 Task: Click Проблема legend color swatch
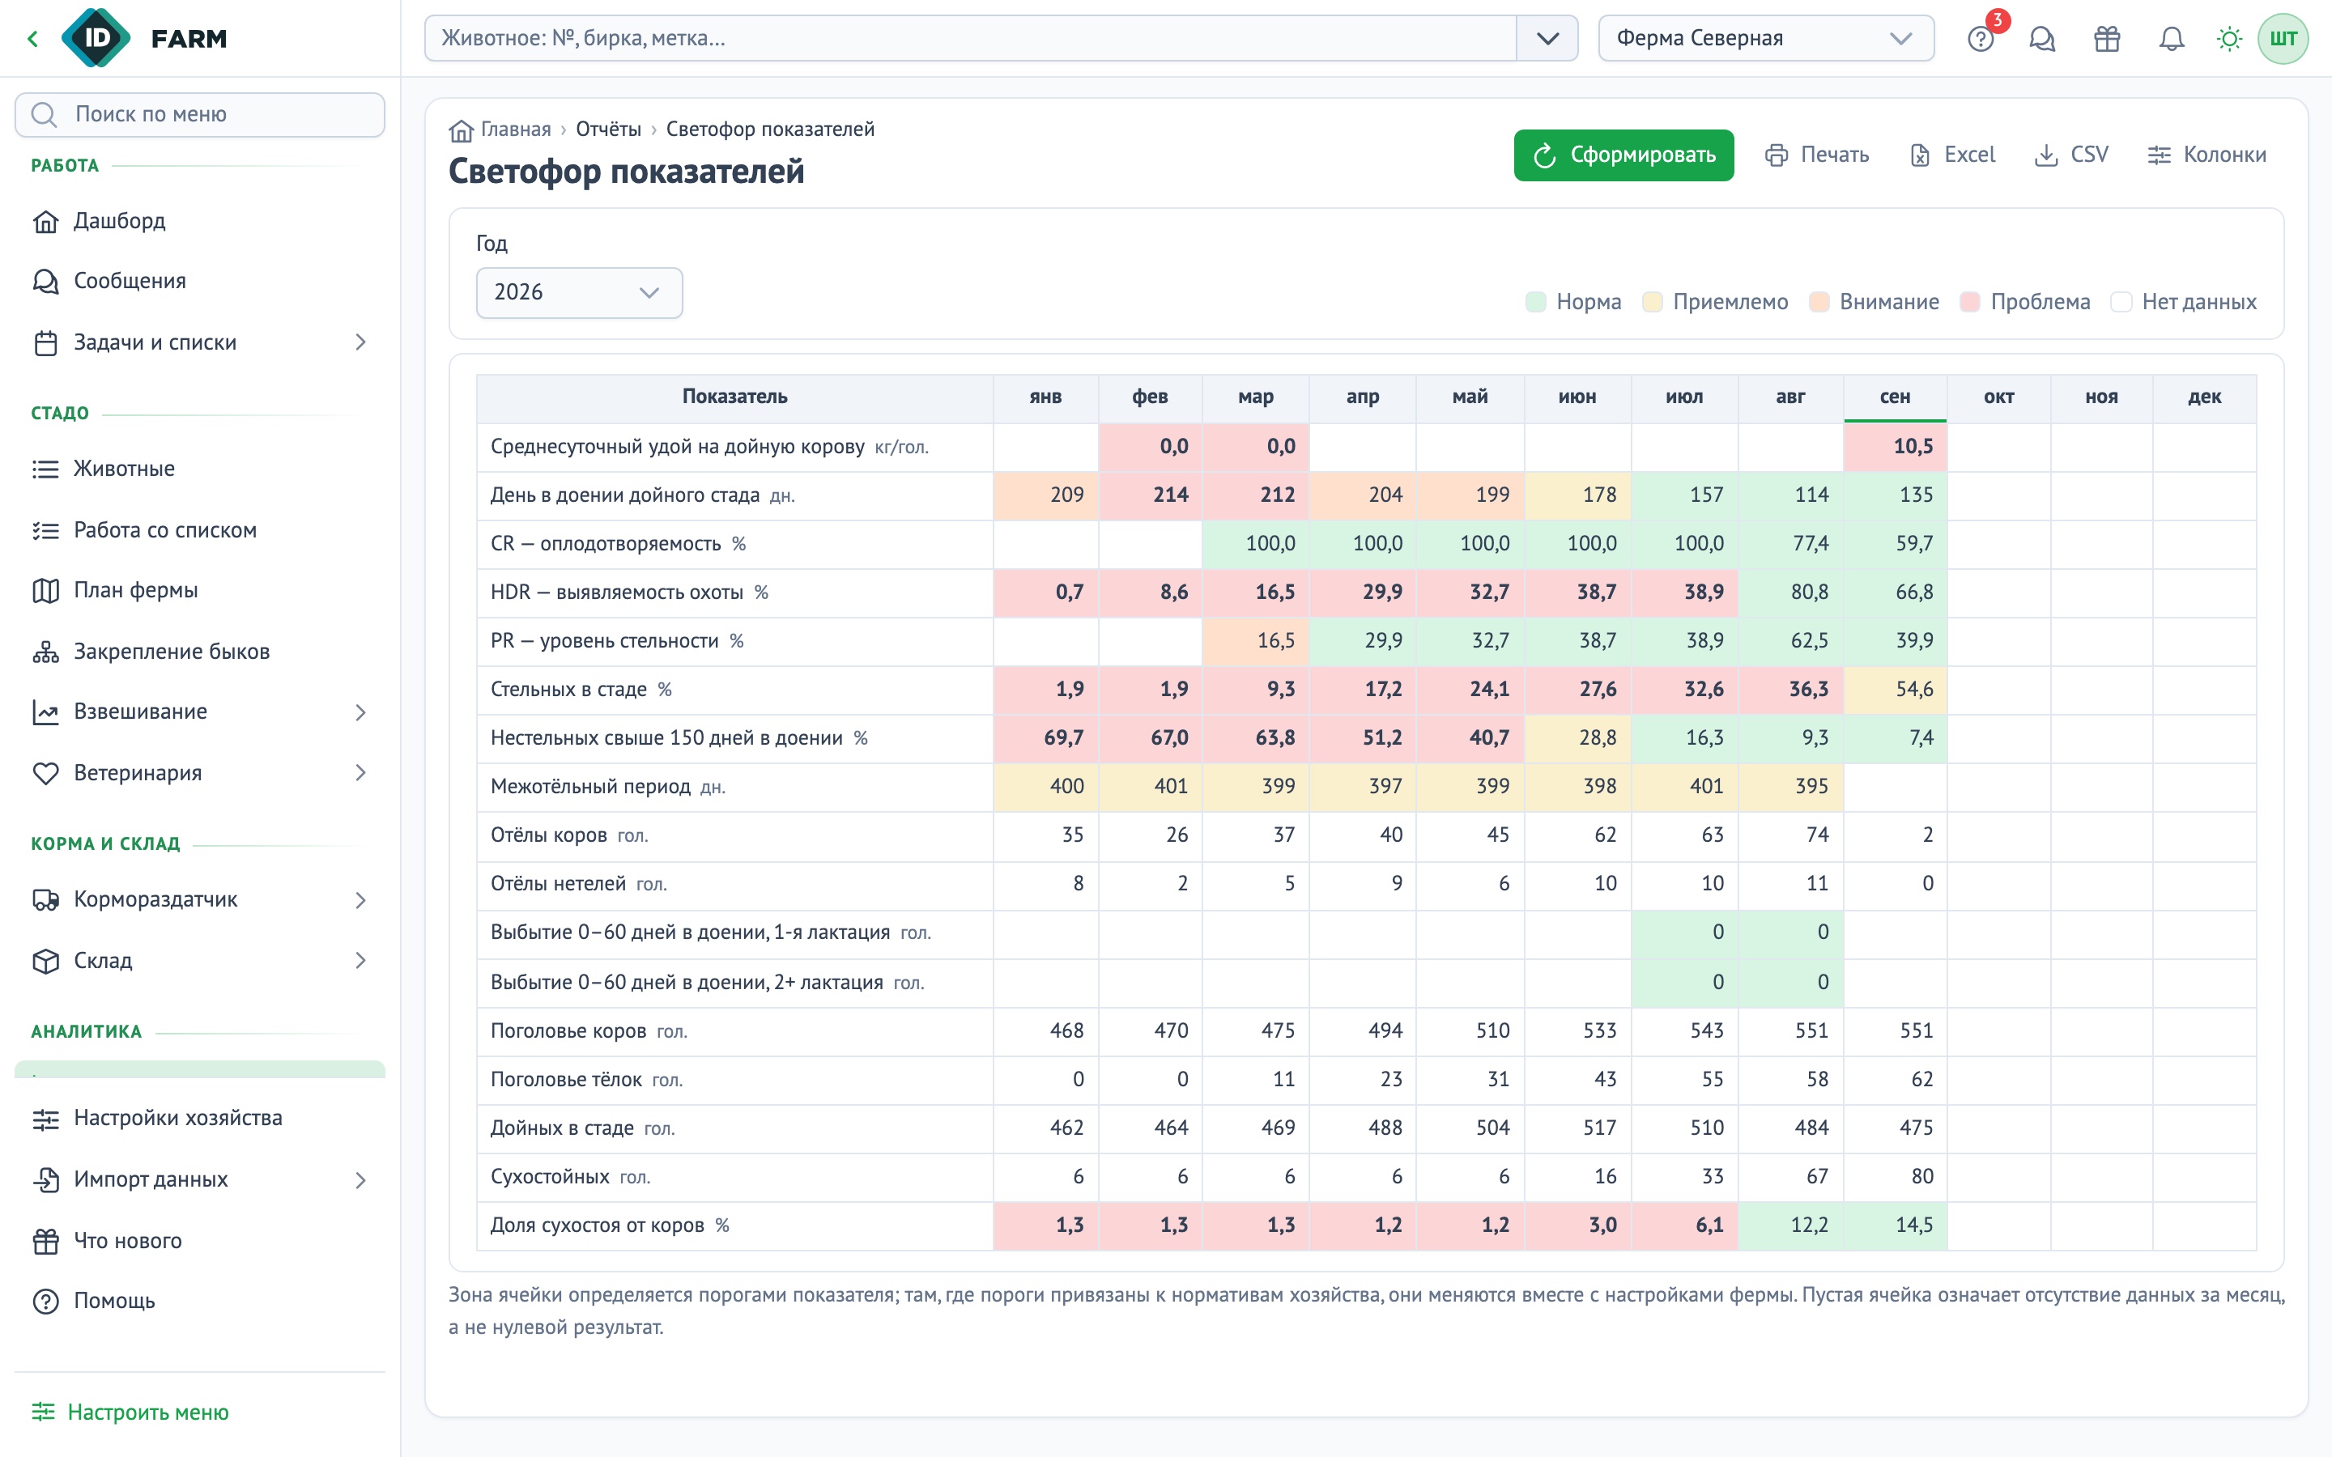(1970, 302)
